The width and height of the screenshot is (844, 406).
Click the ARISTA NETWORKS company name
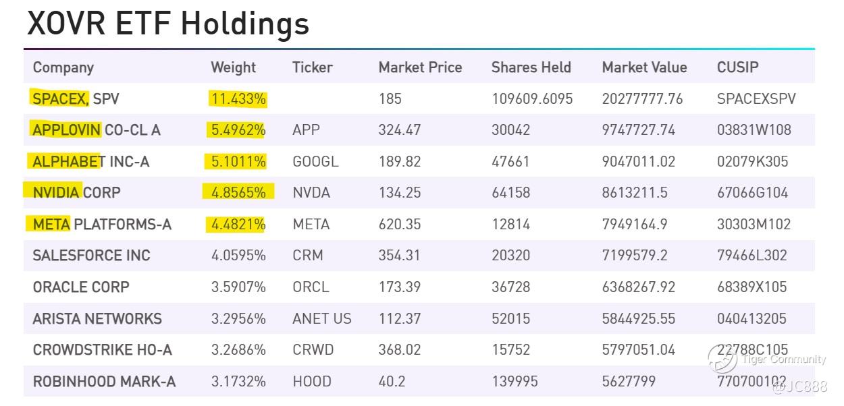point(97,318)
